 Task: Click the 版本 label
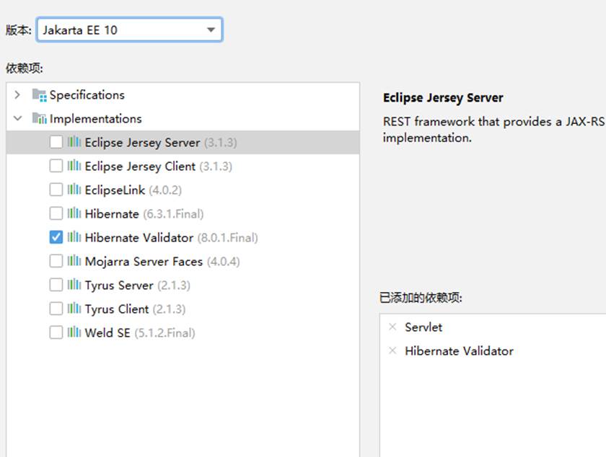(x=18, y=30)
